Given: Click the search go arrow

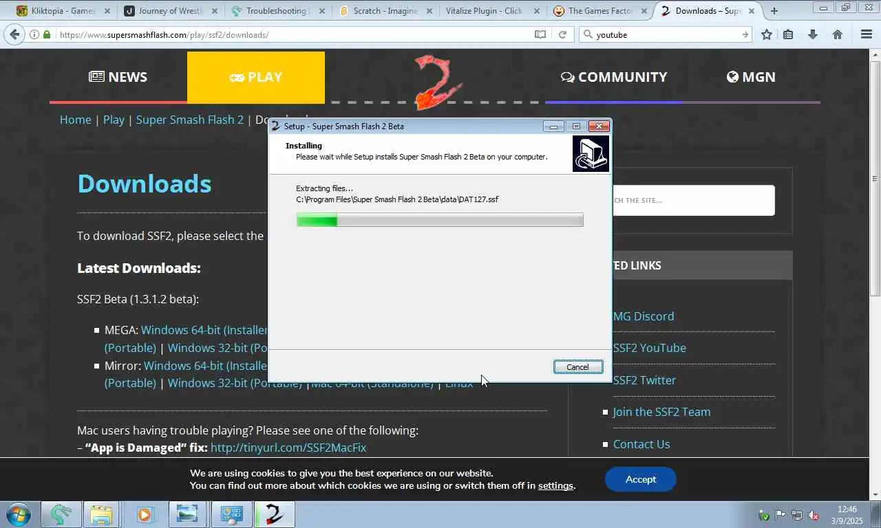Looking at the screenshot, I should pyautogui.click(x=745, y=34).
